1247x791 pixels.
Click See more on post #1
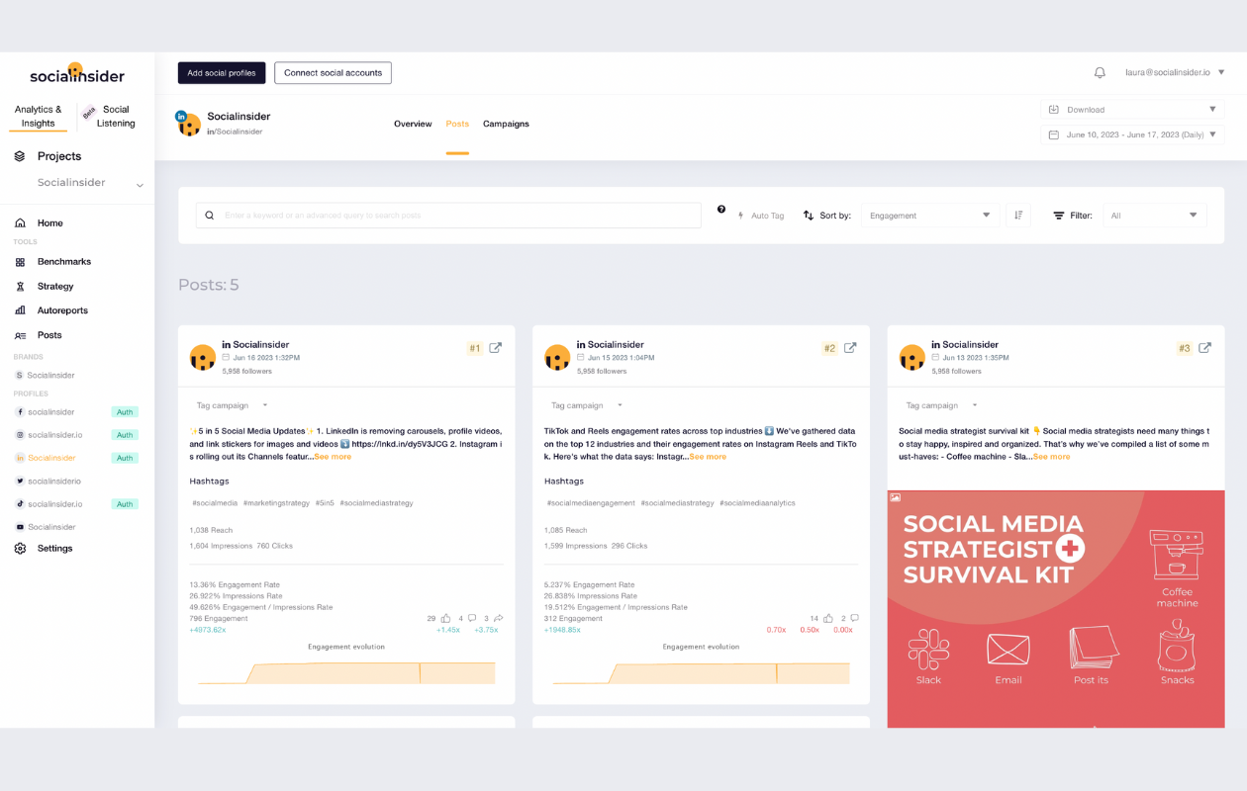(x=333, y=457)
